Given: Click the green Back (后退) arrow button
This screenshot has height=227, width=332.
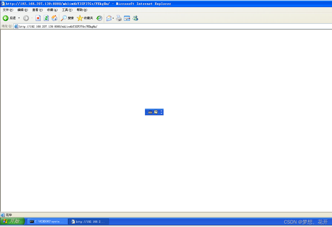Looking at the screenshot, I should pos(6,18).
